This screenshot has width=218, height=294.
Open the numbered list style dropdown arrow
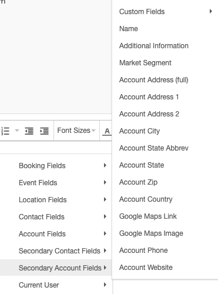point(17,131)
